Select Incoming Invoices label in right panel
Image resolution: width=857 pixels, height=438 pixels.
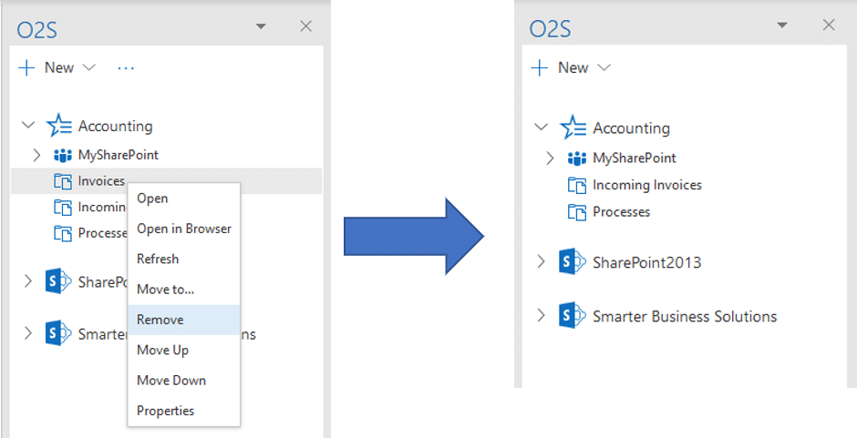647,185
